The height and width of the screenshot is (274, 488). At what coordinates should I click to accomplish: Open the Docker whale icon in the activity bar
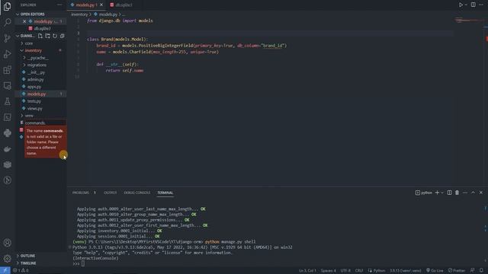pyautogui.click(x=7, y=149)
